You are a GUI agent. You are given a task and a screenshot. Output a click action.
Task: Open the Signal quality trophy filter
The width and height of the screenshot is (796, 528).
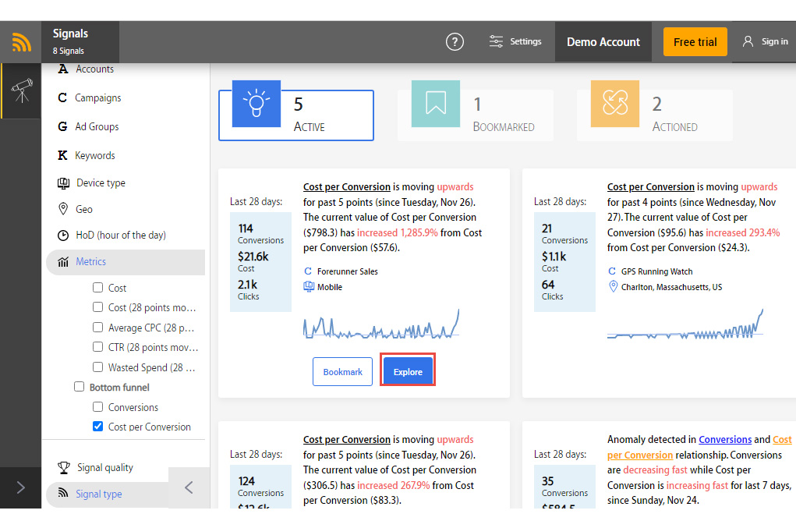coord(64,468)
